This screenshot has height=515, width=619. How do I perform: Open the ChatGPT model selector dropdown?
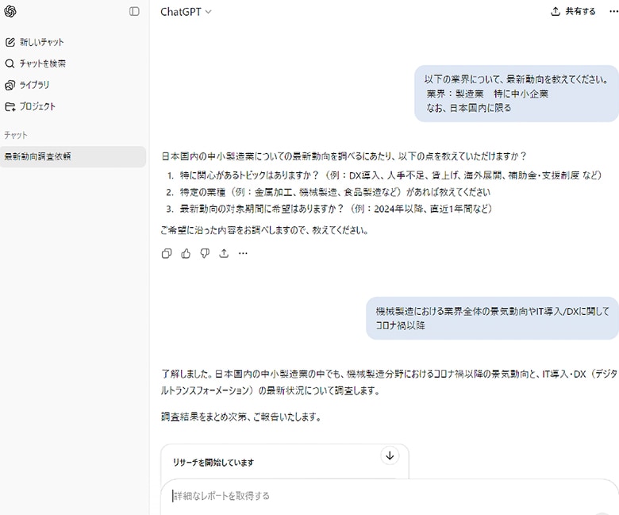coord(186,12)
